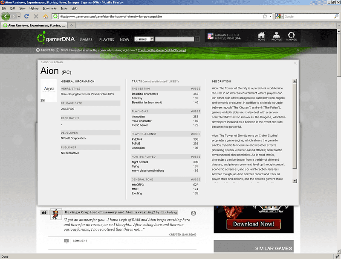
Task: Click the gamerDNA logo
Action: [x=56, y=39]
